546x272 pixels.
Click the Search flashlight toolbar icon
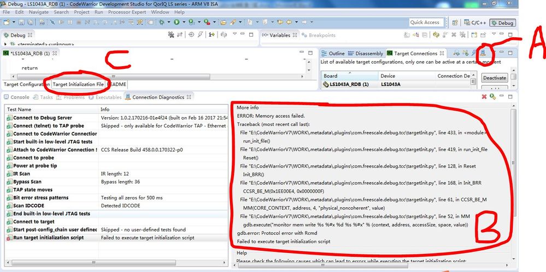(233, 22)
